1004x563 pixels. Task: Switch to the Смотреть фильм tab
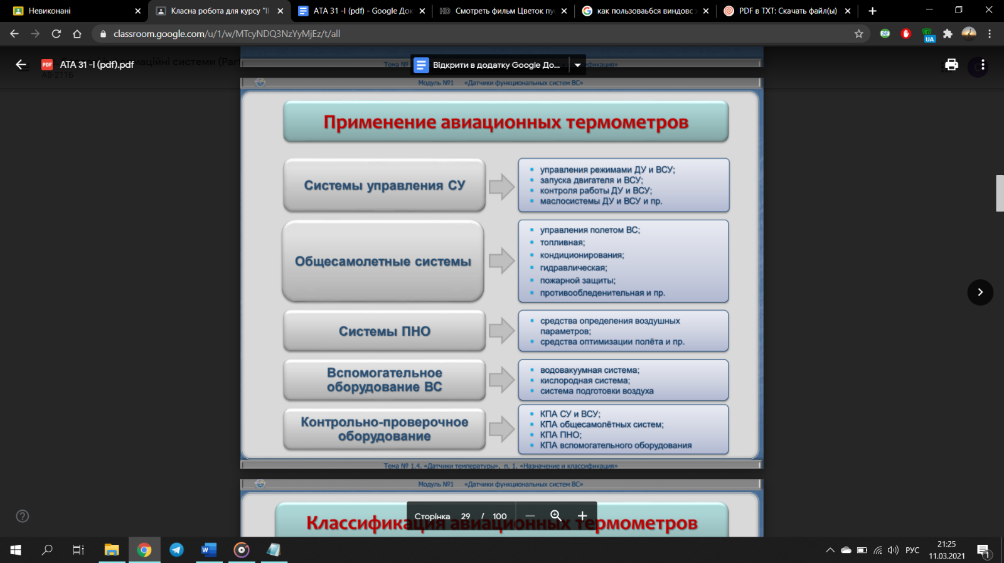(x=505, y=11)
